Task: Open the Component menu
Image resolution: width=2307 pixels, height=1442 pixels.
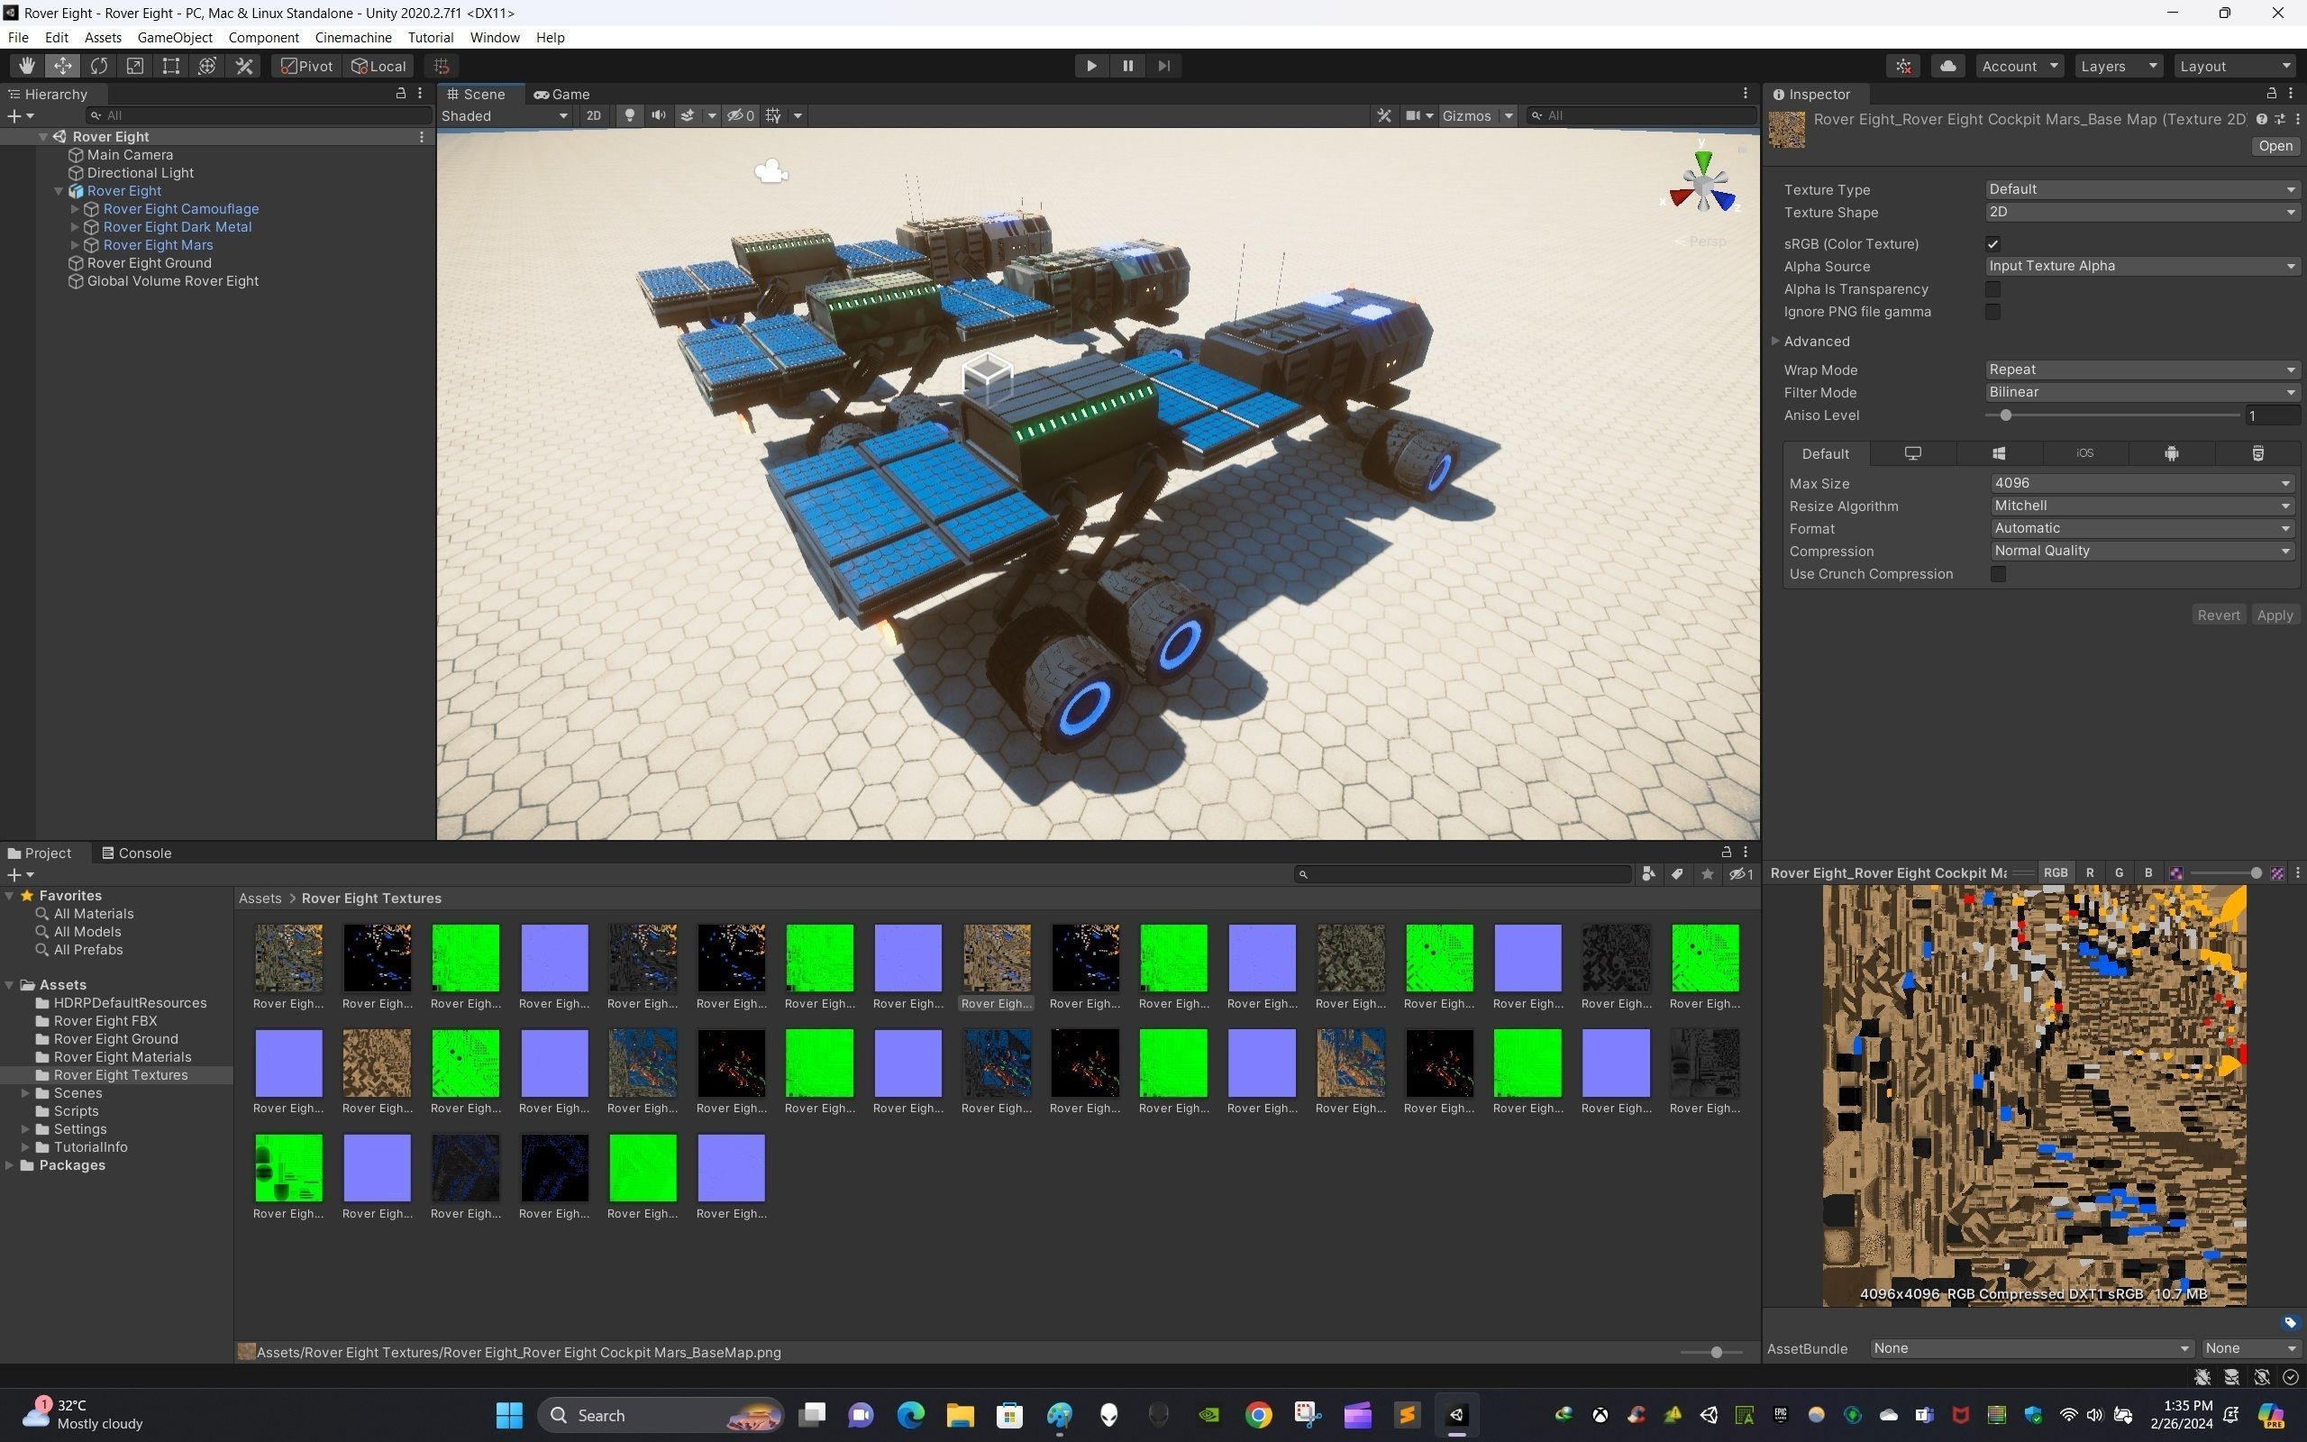Action: click(x=263, y=37)
